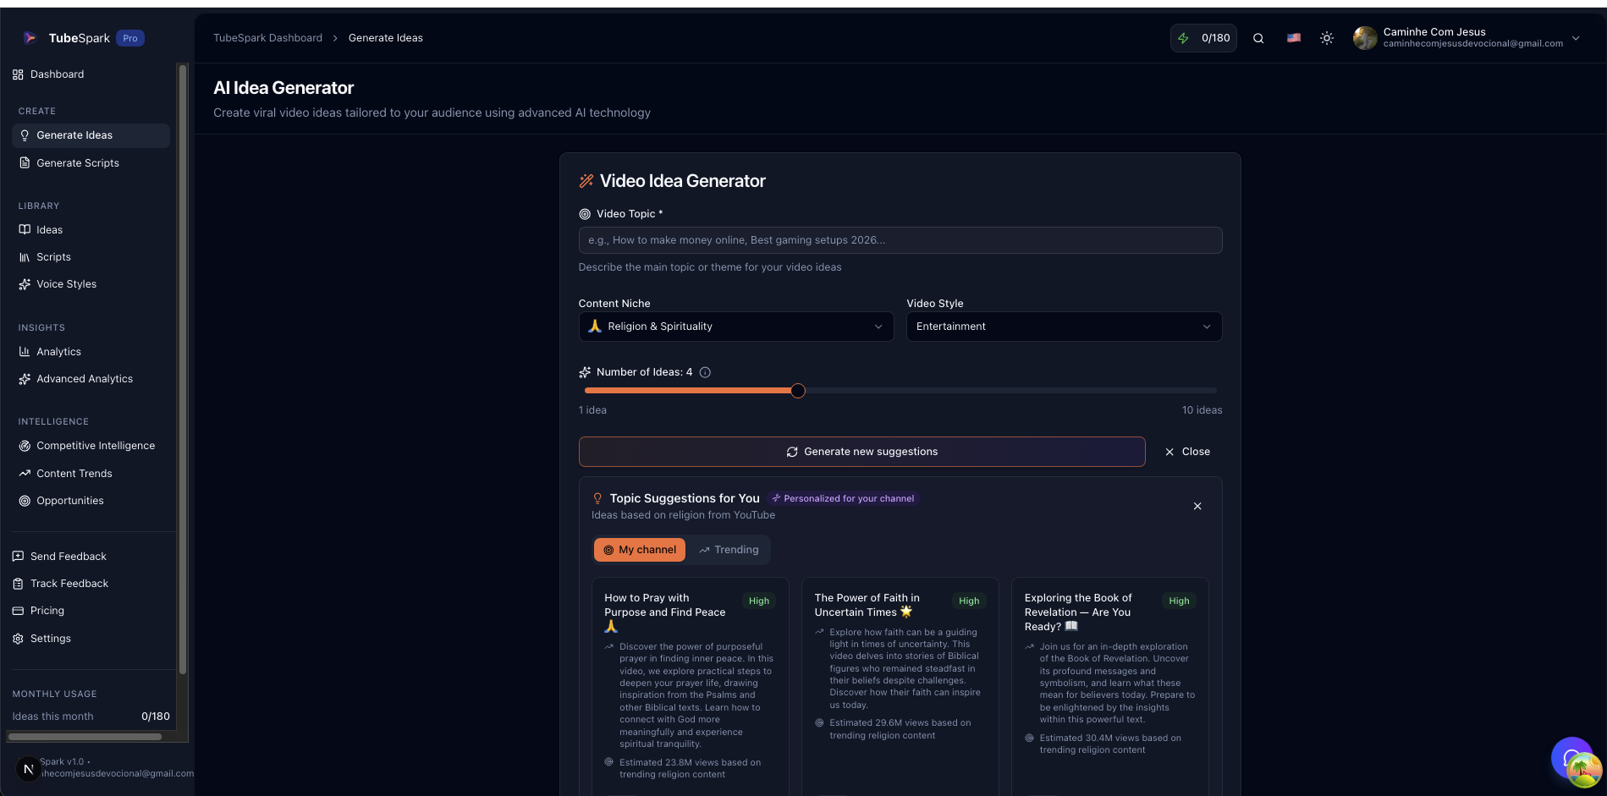This screenshot has height=796, width=1607.
Task: Click Personalized for your channel badge
Action: pyautogui.click(x=843, y=499)
